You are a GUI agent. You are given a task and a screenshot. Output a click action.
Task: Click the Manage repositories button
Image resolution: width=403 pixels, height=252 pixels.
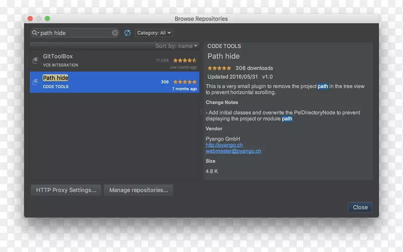pyautogui.click(x=139, y=190)
